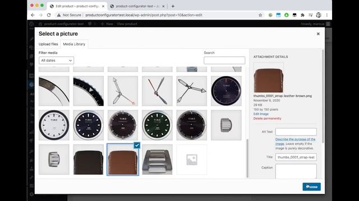359x201 pixels.
Task: Click the browser address bar URL
Action: 144,15
